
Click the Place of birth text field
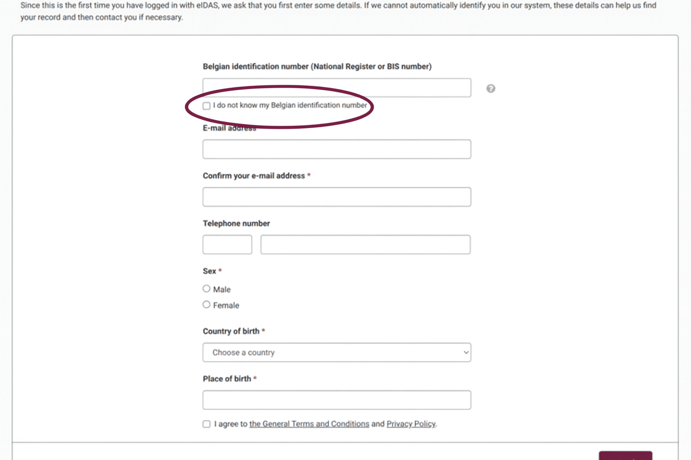[x=337, y=400]
